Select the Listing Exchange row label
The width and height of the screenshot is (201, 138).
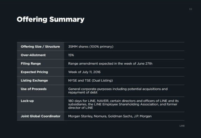pyautogui.click(x=35, y=80)
